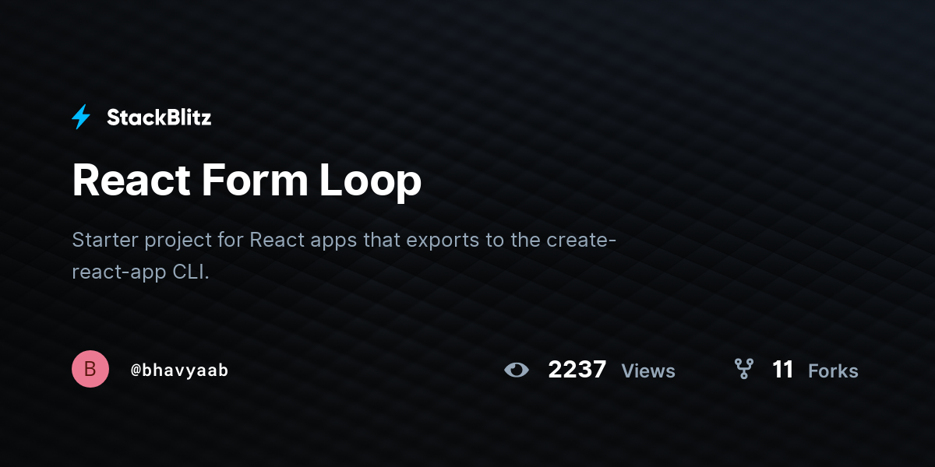The height and width of the screenshot is (467, 935).
Task: Click the 11 fork count number
Action: pyautogui.click(x=783, y=369)
